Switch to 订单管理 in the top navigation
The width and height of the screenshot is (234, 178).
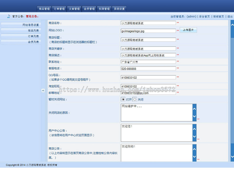click(x=59, y=8)
